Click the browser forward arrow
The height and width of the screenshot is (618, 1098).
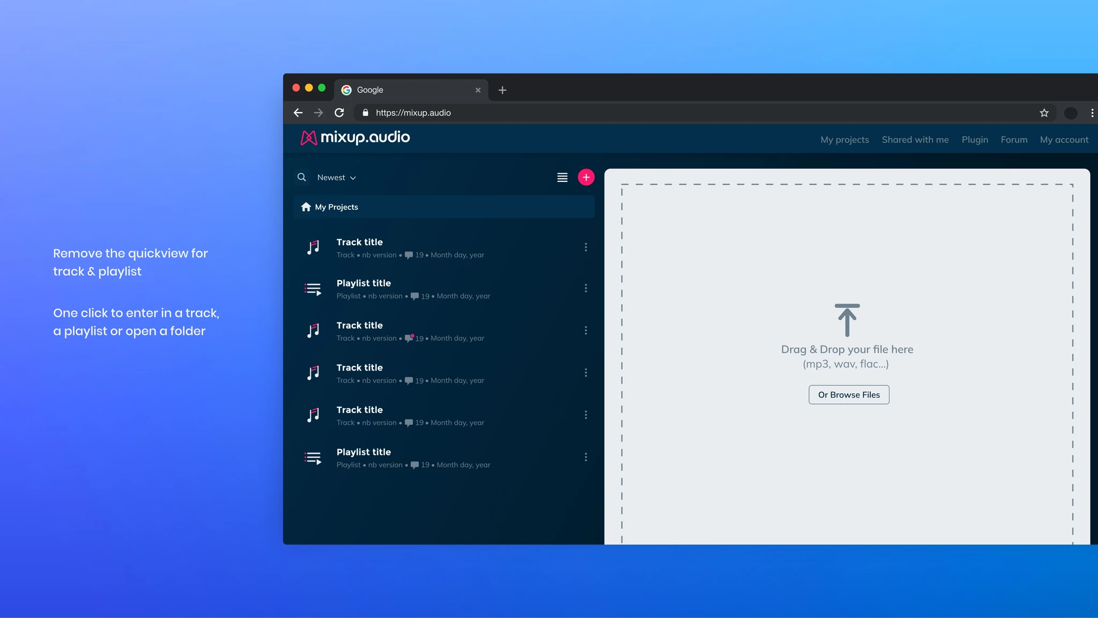(318, 113)
